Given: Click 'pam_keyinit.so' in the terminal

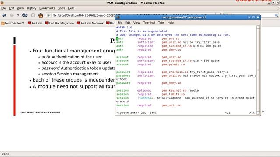Looking at the screenshot, I should [x=174, y=90].
